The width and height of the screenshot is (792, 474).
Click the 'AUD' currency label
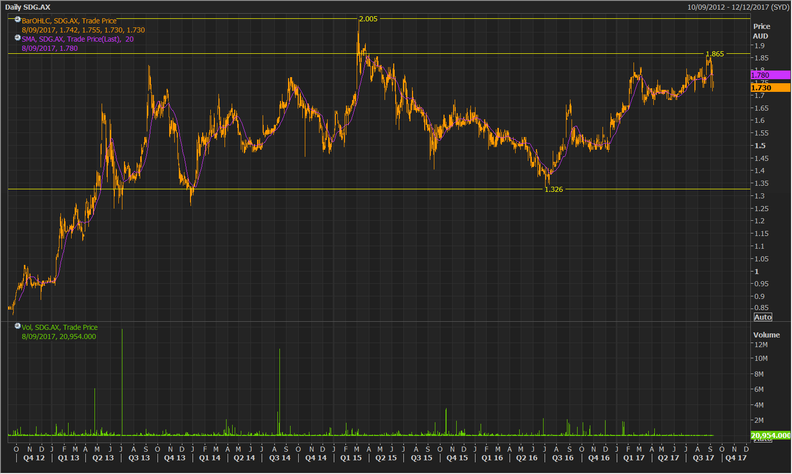(761, 36)
